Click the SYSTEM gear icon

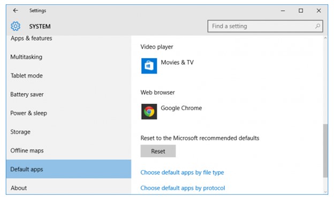[x=16, y=26]
